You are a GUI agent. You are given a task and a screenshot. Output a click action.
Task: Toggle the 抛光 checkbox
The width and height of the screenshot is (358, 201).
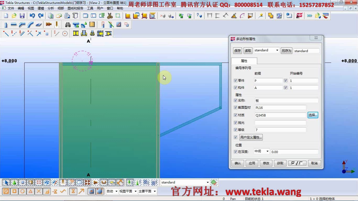click(x=236, y=122)
